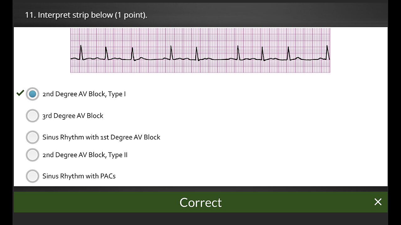The image size is (401, 225).
Task: Select the 2nd Degree AV Block, Type II radio button
Action: point(32,155)
